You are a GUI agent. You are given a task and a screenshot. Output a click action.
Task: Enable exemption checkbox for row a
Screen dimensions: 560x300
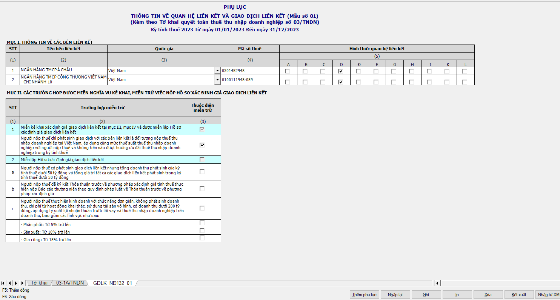tap(202, 172)
